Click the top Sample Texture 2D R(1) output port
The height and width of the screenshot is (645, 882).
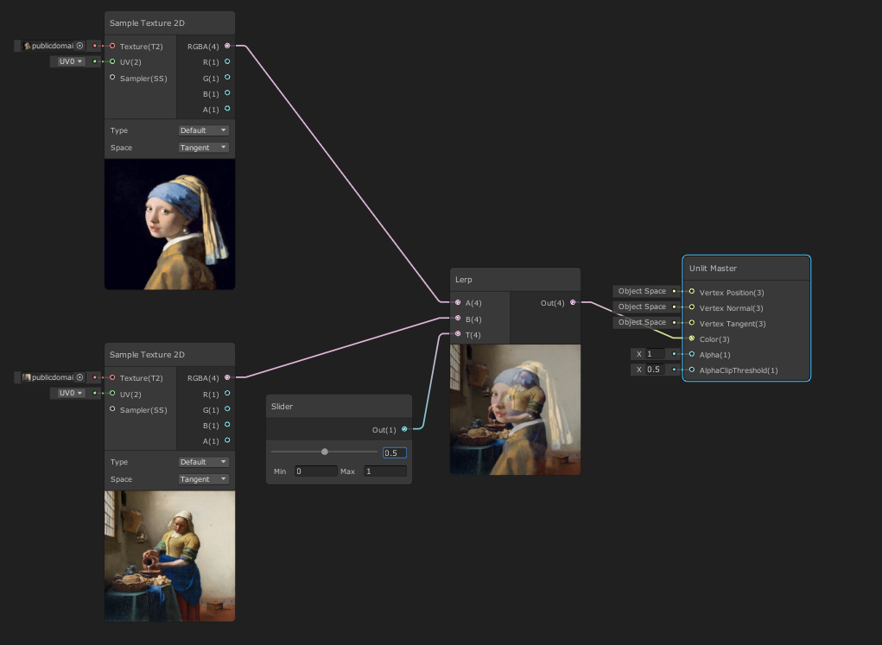pos(227,61)
